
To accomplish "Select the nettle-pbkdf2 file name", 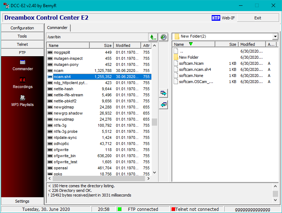I will tap(65, 101).
